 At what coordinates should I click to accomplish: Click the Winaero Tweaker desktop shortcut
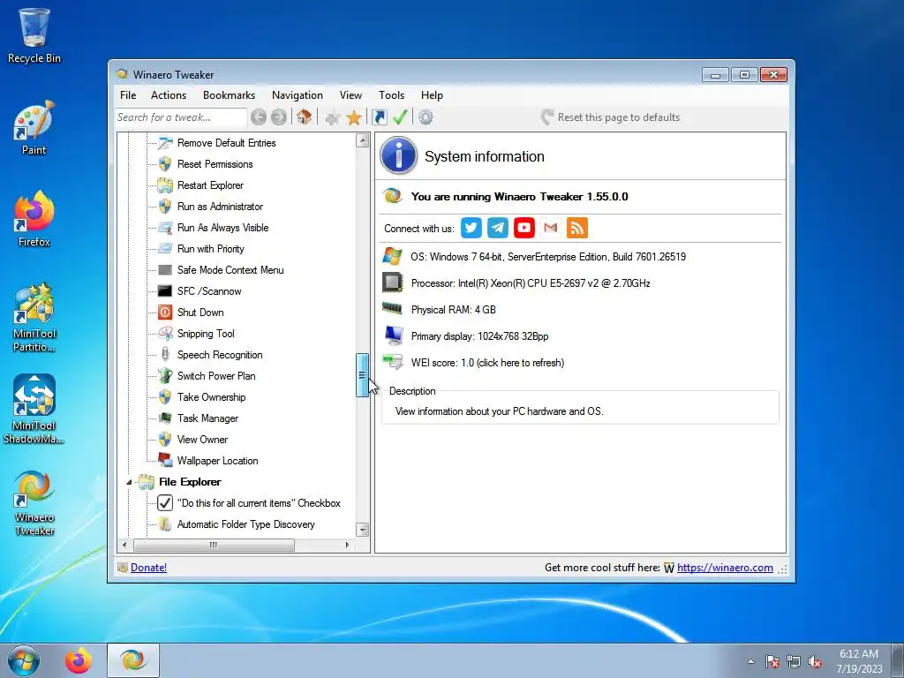point(34,502)
